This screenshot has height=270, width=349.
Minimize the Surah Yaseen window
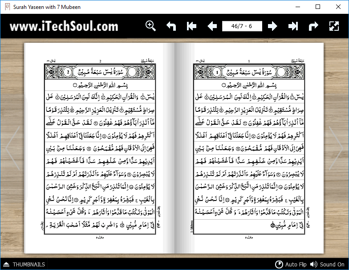(298, 7)
